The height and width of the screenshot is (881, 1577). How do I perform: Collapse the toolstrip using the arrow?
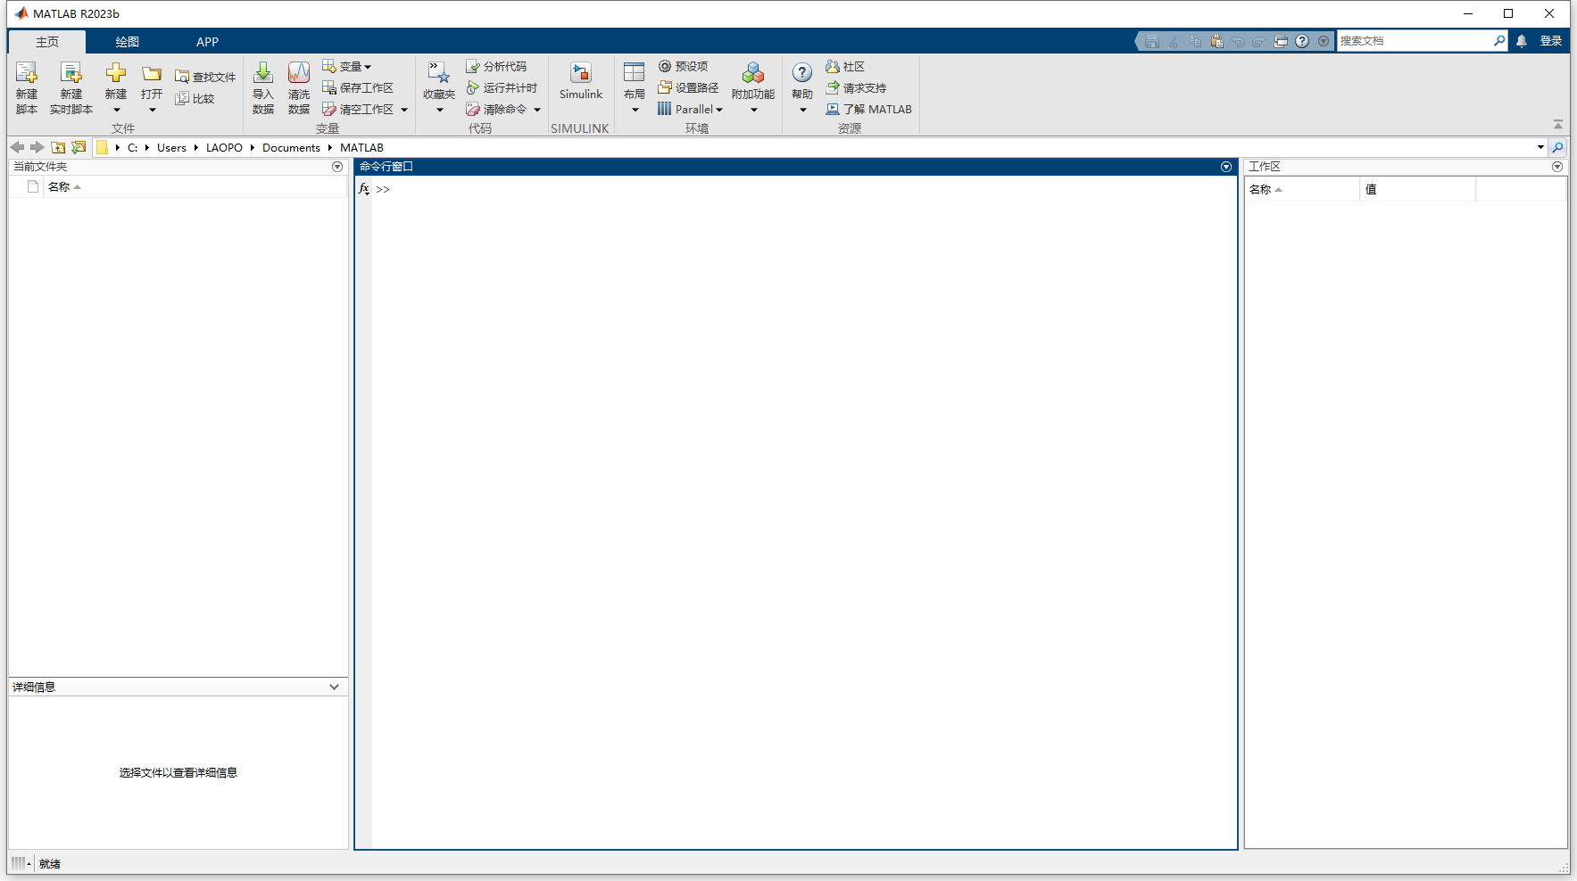click(x=1558, y=125)
